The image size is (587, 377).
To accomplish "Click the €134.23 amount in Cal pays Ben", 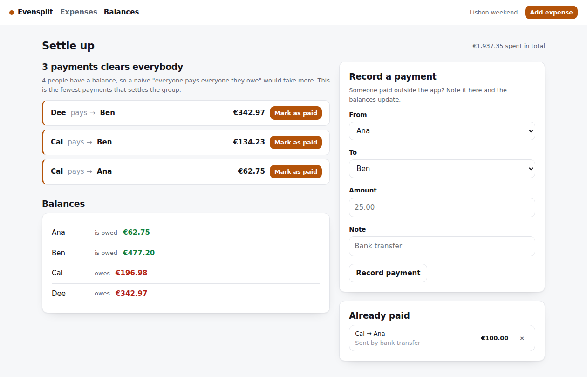I will (249, 142).
